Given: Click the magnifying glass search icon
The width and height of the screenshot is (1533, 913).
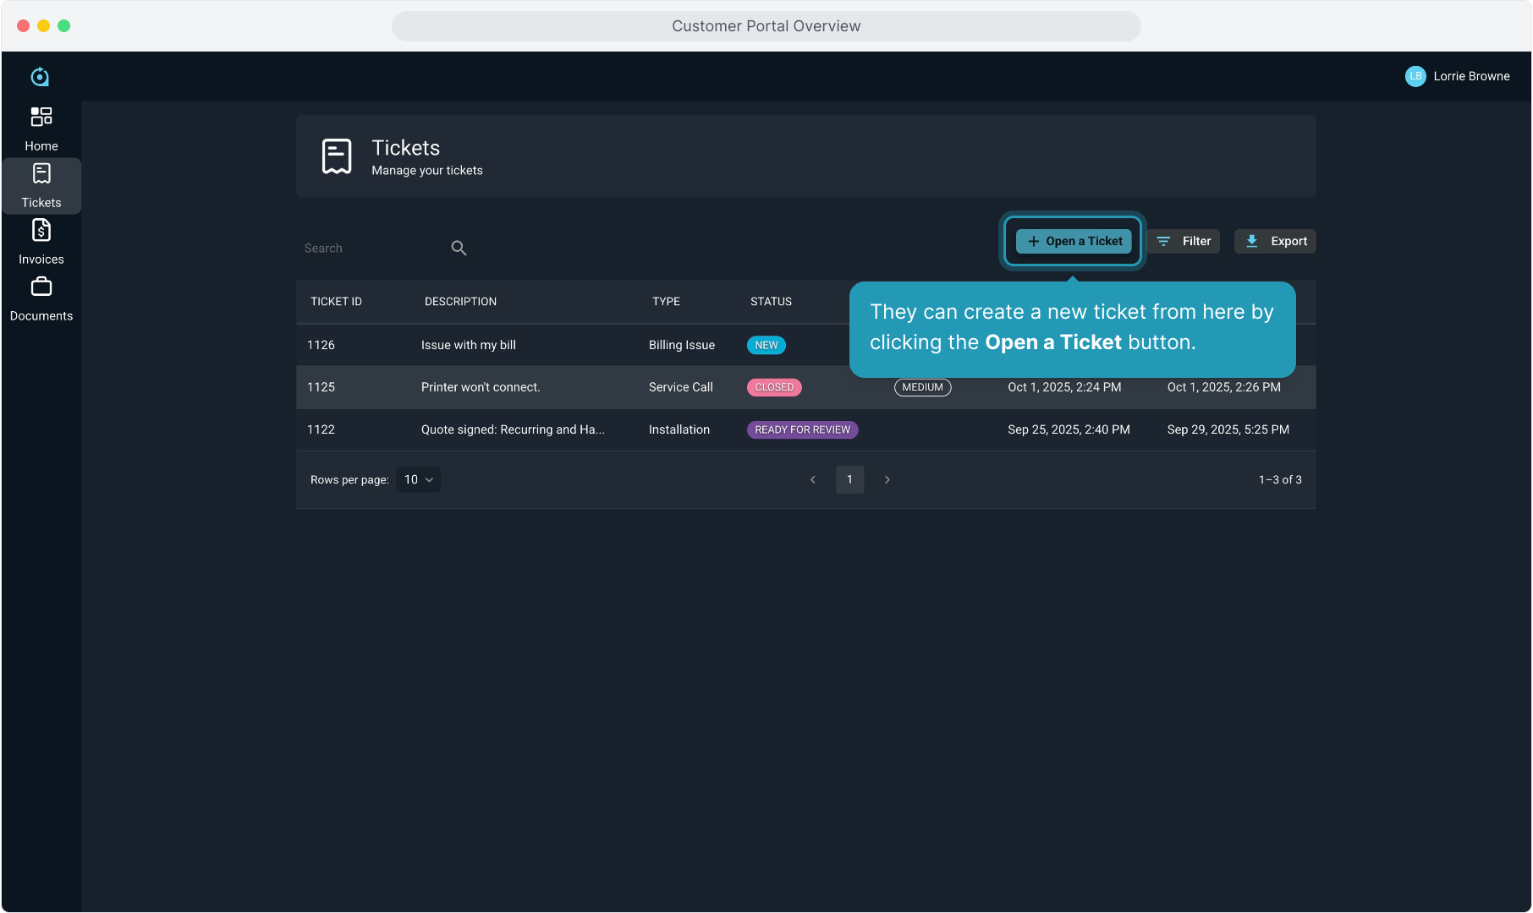Looking at the screenshot, I should tap(459, 249).
